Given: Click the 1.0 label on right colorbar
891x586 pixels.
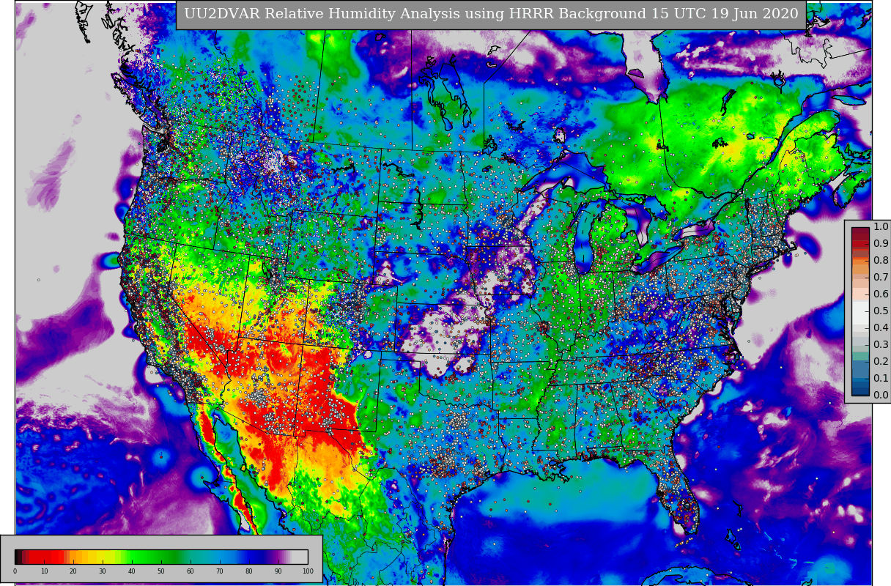Looking at the screenshot, I should (x=880, y=227).
